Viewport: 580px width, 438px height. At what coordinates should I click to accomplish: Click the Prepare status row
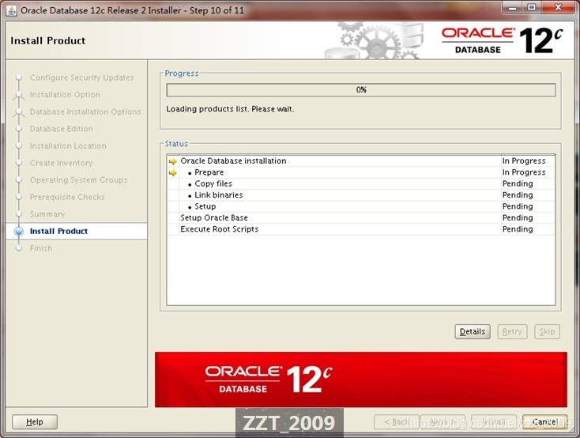click(x=360, y=172)
